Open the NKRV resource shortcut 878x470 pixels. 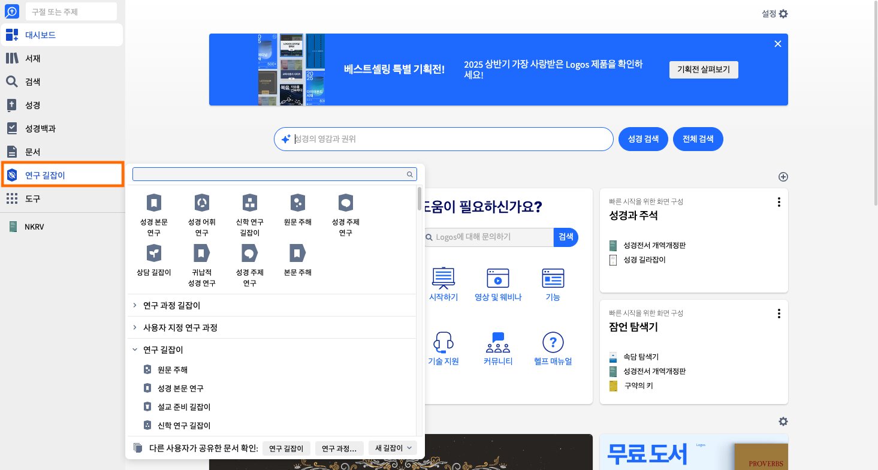62,227
